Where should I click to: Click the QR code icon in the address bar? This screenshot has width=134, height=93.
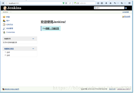pyautogui.click(x=66, y=3)
